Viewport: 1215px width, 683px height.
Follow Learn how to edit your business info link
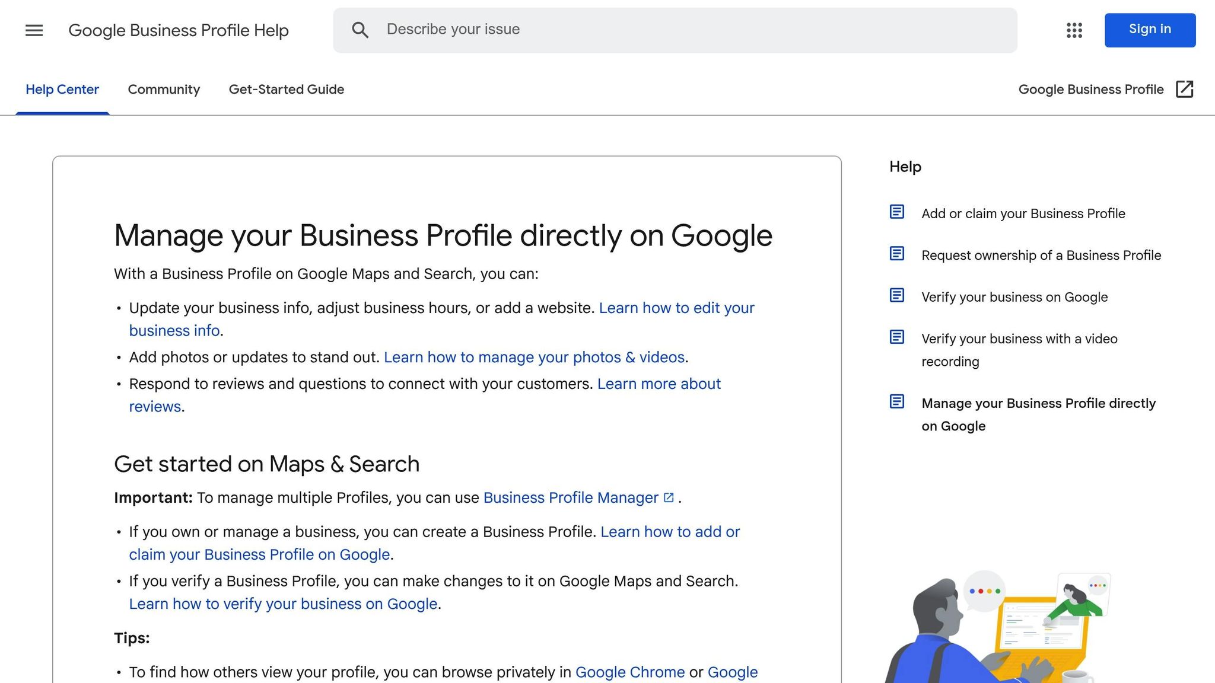coord(676,308)
